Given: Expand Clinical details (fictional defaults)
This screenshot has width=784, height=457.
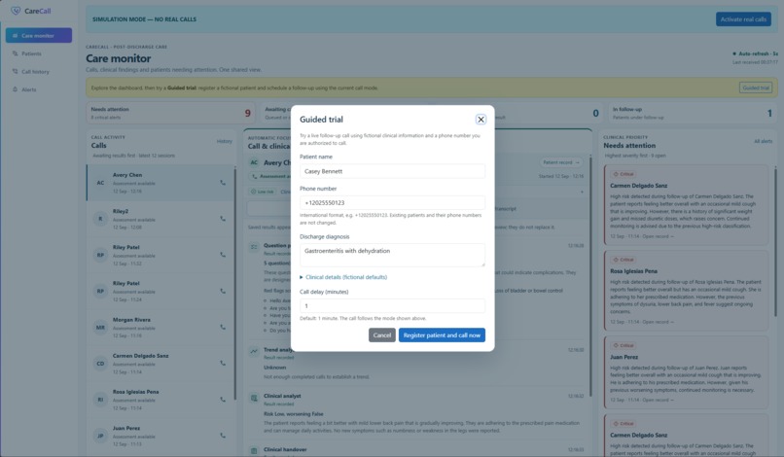Looking at the screenshot, I should tap(343, 277).
